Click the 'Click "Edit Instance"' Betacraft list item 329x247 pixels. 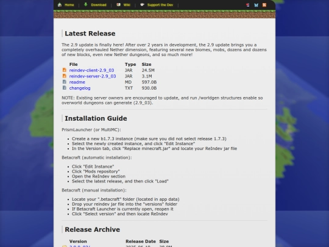tap(93, 166)
